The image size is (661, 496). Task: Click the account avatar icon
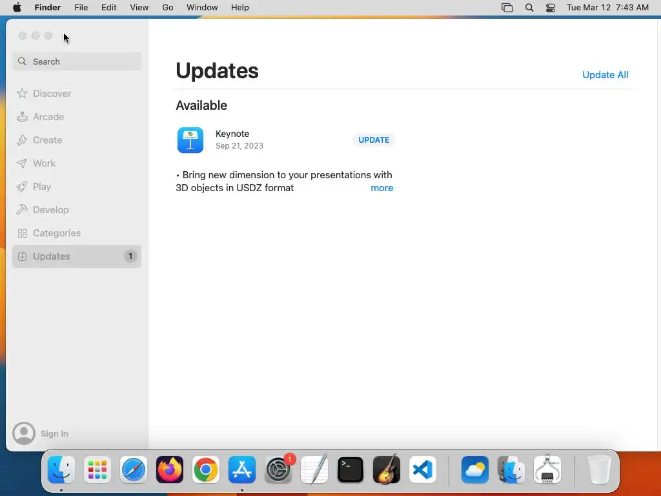point(24,433)
